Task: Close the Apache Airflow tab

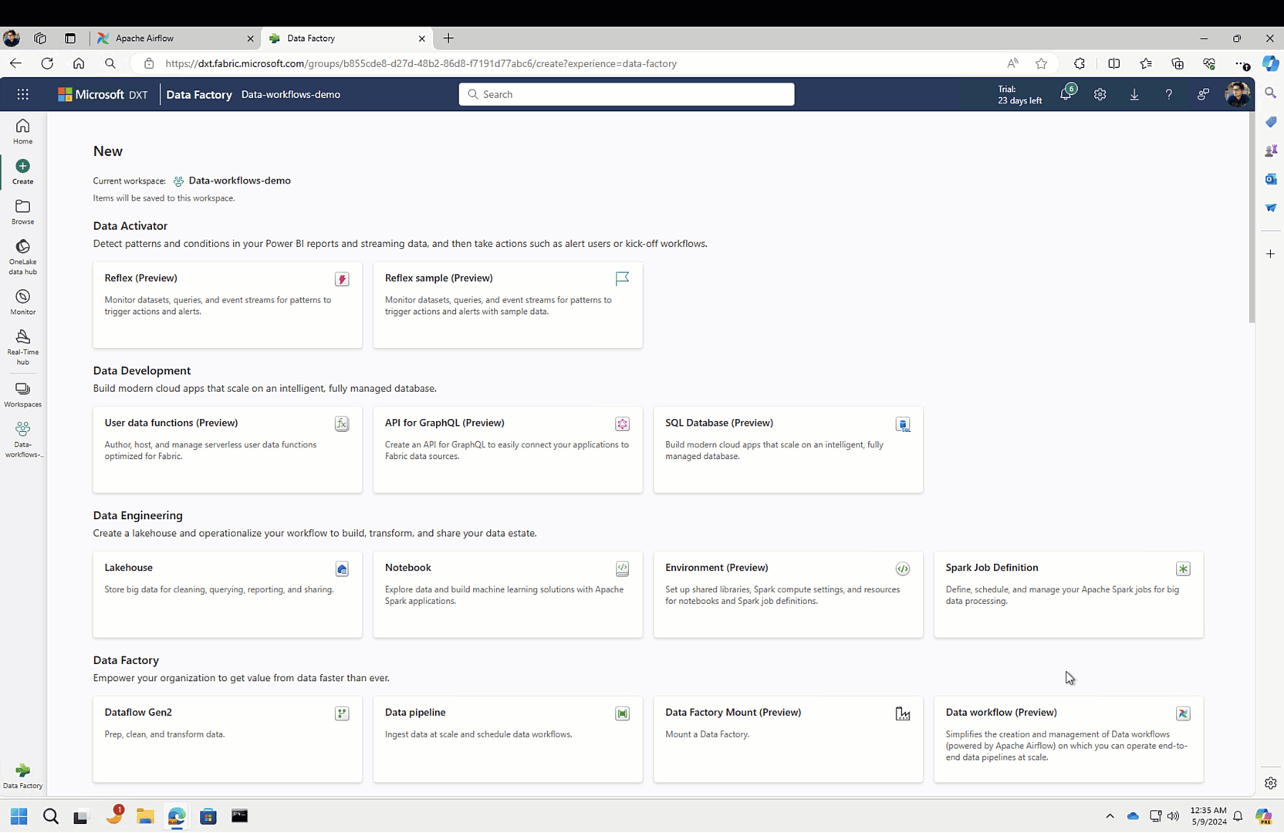Action: pos(250,38)
